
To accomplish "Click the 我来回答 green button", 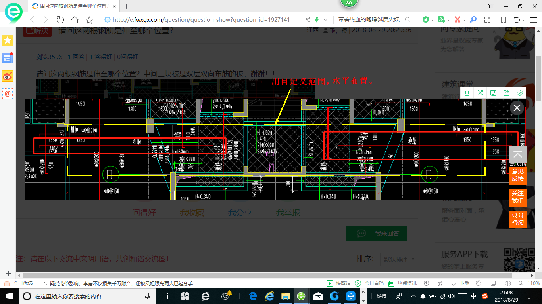I will (x=377, y=233).
